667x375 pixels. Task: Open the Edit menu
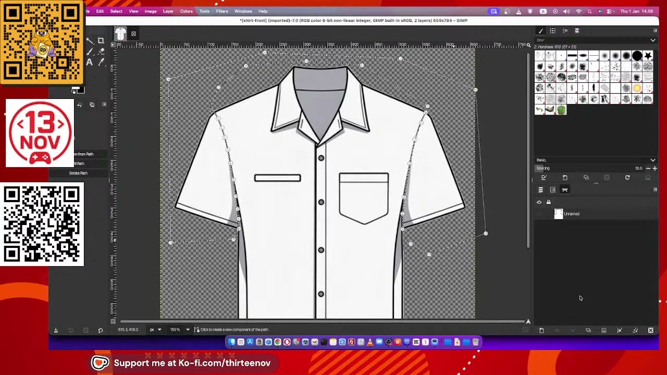click(100, 11)
